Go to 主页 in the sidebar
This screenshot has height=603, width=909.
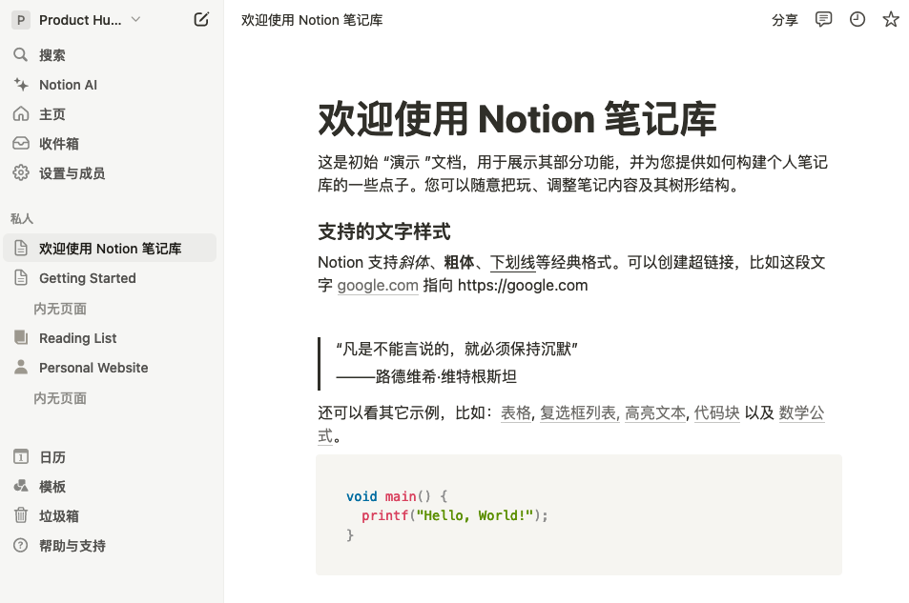[52, 114]
